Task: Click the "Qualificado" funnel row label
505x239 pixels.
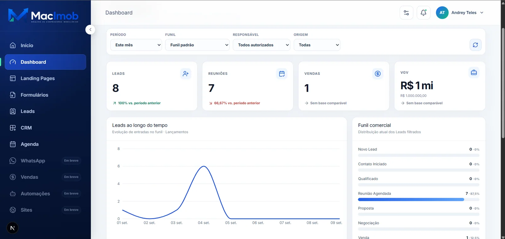Action: coord(368,179)
